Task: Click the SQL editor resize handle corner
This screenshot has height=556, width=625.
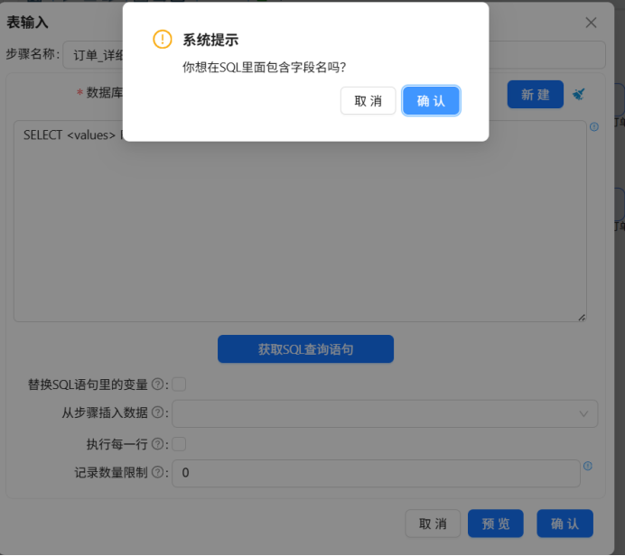Action: pyautogui.click(x=582, y=318)
